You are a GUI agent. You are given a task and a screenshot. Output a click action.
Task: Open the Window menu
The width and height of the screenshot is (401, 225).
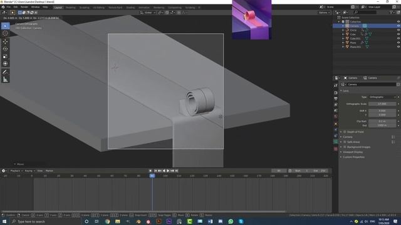[35, 7]
